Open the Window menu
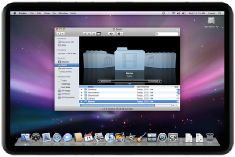 [63, 13]
